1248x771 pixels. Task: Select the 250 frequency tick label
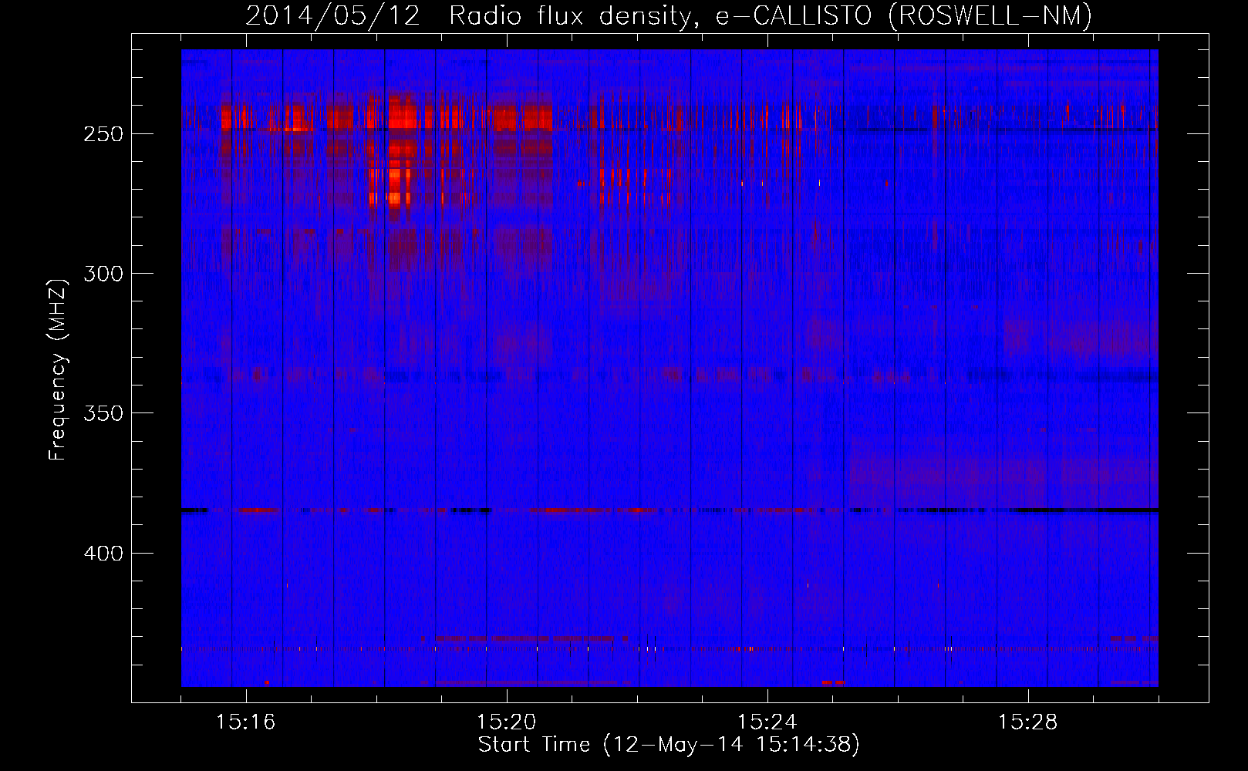pos(103,133)
